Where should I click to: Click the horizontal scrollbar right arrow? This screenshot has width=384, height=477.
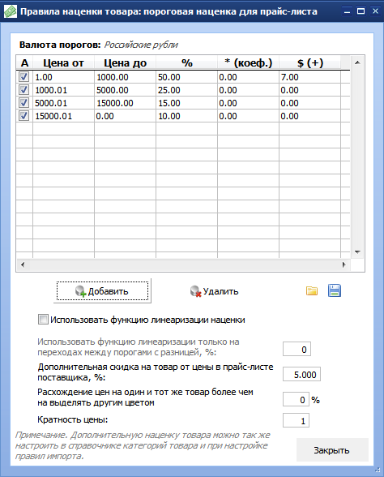(343, 264)
